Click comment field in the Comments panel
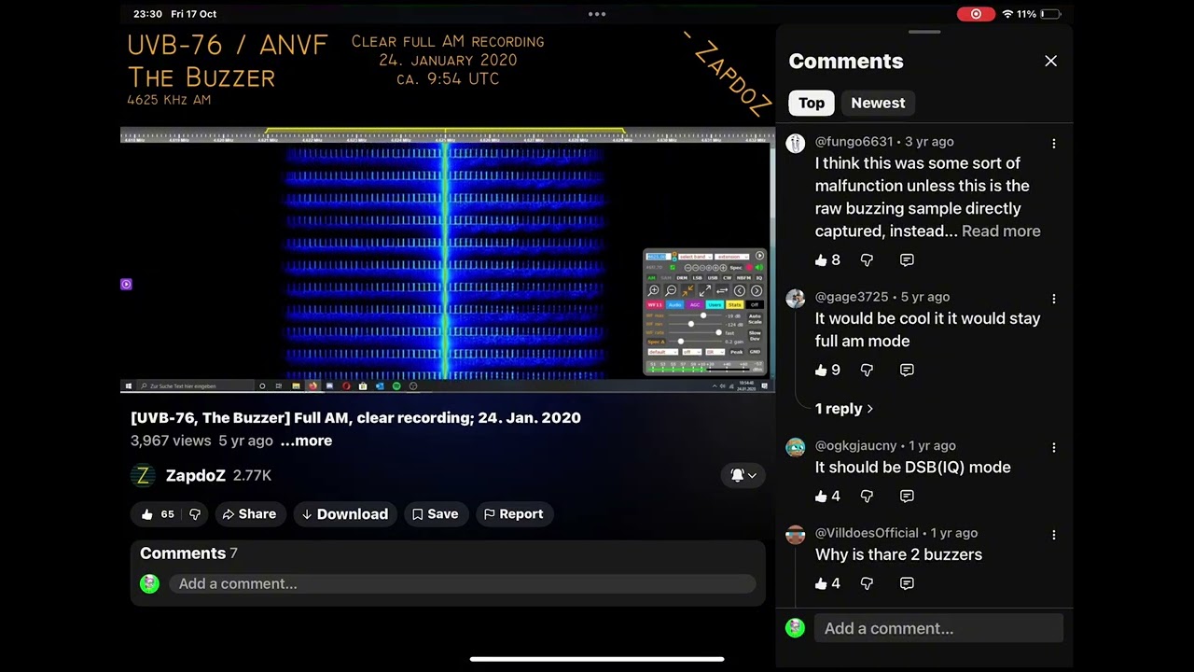Viewport: 1194px width, 672px height. point(938,628)
